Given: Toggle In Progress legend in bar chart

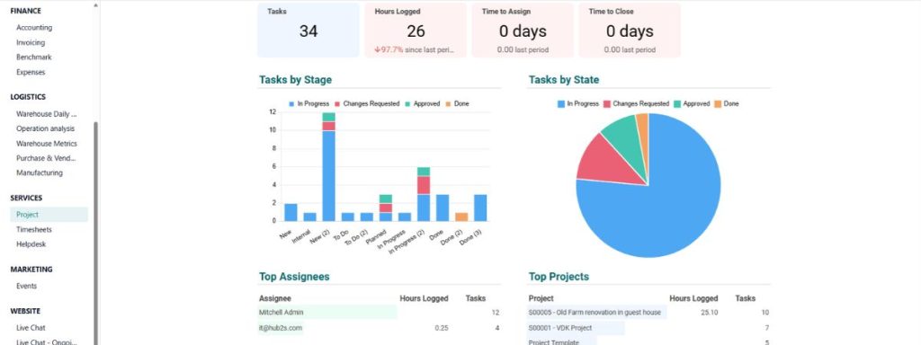Looking at the screenshot, I should pyautogui.click(x=309, y=103).
